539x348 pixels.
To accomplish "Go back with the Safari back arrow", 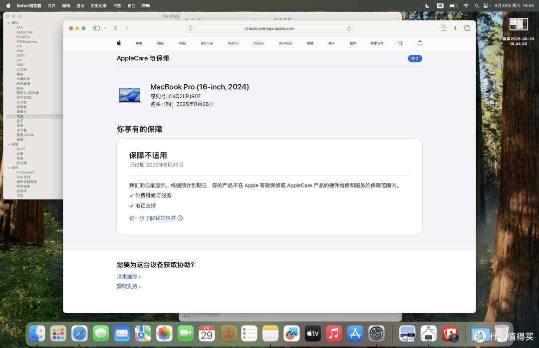I will pos(116,28).
